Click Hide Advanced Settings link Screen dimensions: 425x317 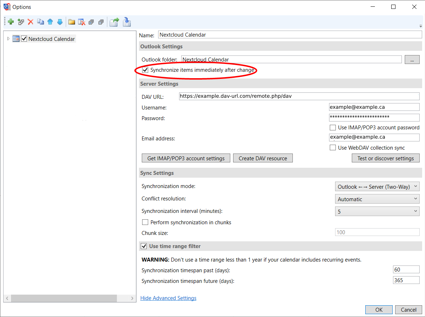point(168,298)
